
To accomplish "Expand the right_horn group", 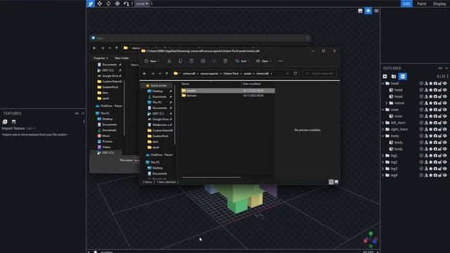I will [382, 129].
